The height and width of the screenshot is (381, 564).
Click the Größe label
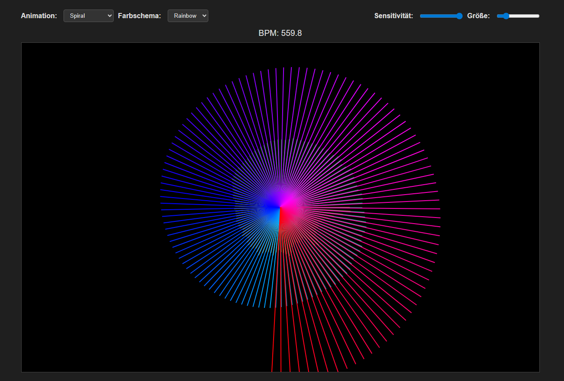pos(478,16)
